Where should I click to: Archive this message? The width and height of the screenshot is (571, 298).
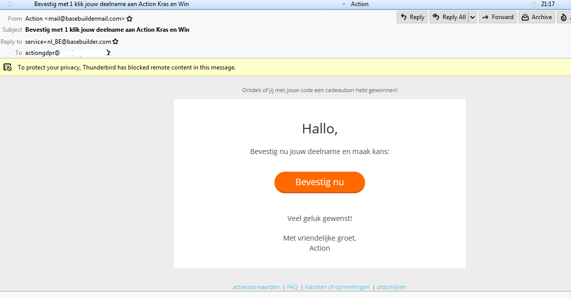pos(537,17)
